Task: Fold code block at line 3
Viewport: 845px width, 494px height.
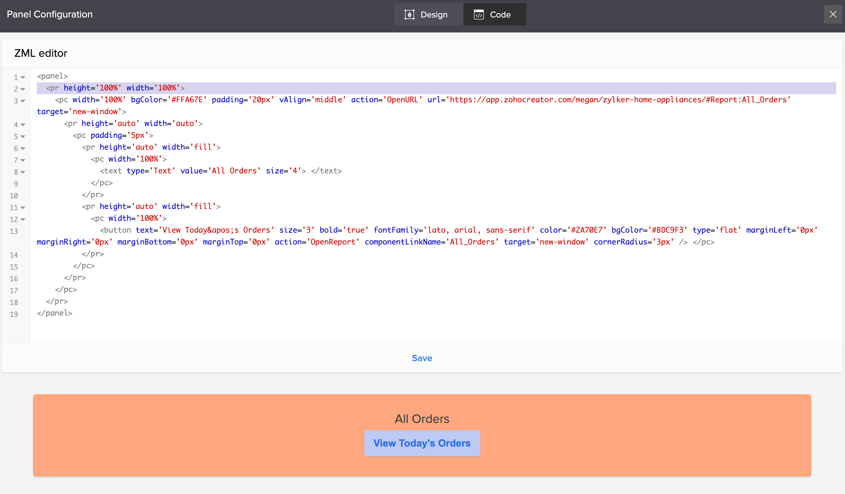Action: click(23, 101)
